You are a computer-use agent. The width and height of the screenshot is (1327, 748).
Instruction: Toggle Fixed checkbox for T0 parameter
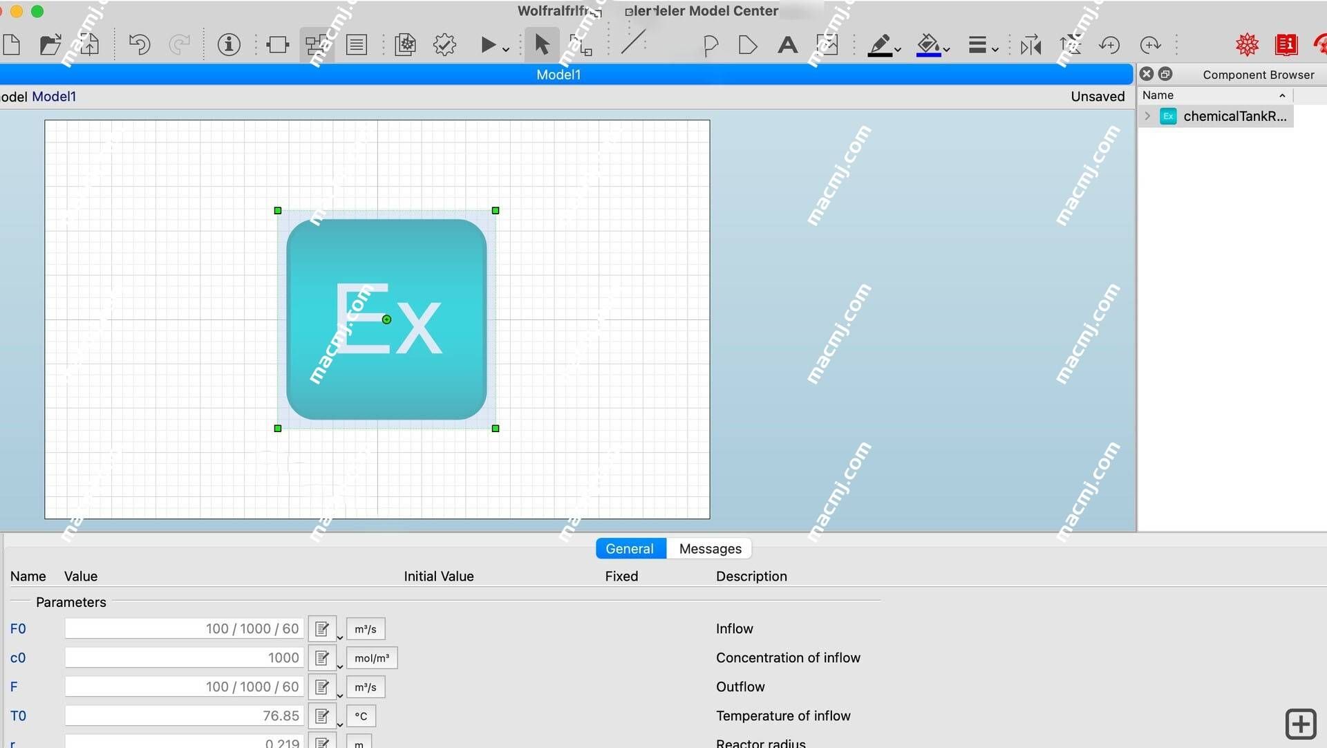click(x=621, y=716)
